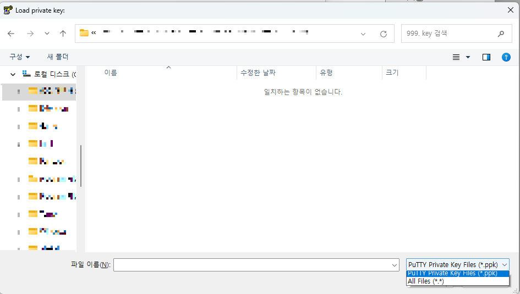Click the PuTTYgen title bar icon
520x294 pixels.
click(8, 10)
